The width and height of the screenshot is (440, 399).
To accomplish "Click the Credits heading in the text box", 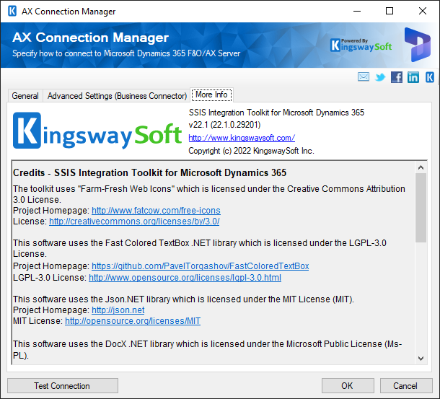I will point(149,172).
